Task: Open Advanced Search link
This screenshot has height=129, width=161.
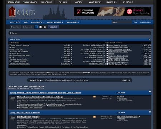Action: pos(145,22)
